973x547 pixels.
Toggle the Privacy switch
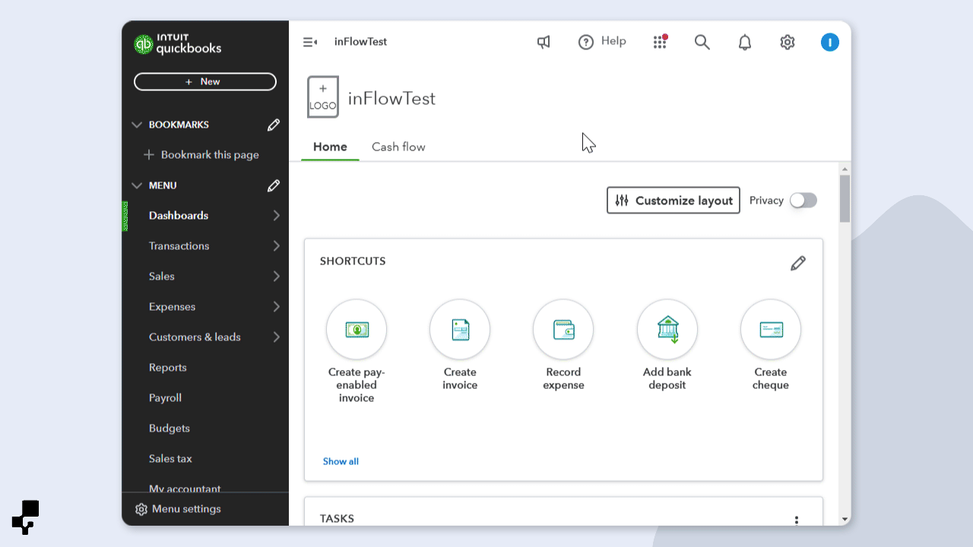[803, 201]
